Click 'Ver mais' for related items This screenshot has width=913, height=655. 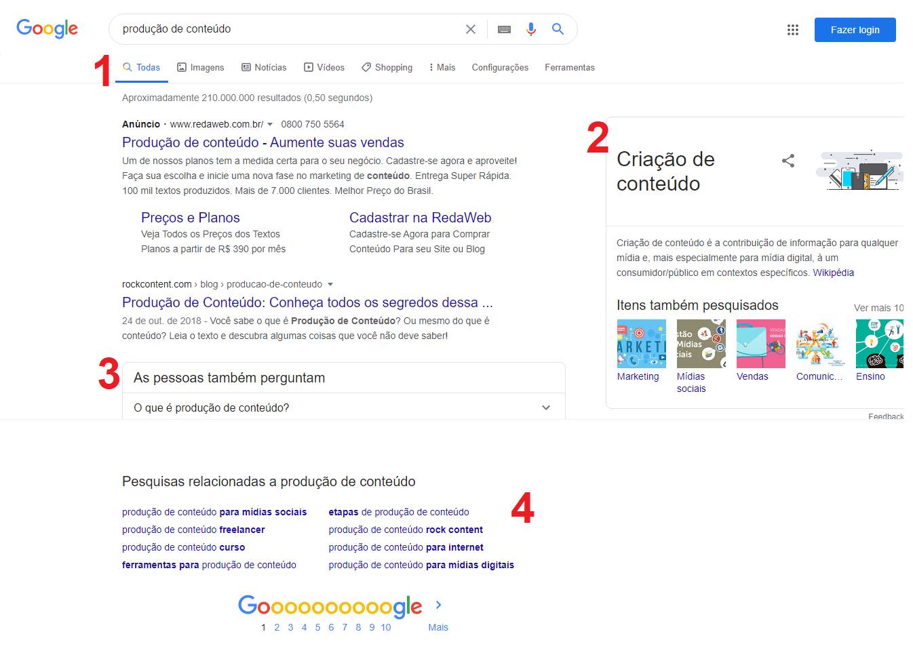pyautogui.click(x=878, y=308)
